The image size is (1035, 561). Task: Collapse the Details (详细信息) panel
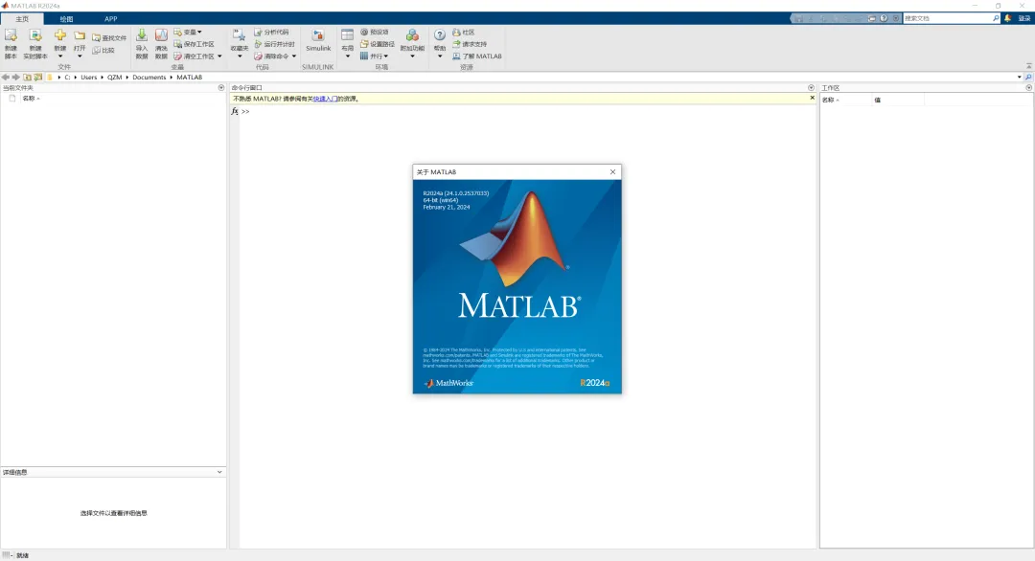[219, 472]
